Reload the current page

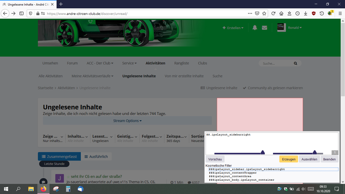click(x=273, y=13)
